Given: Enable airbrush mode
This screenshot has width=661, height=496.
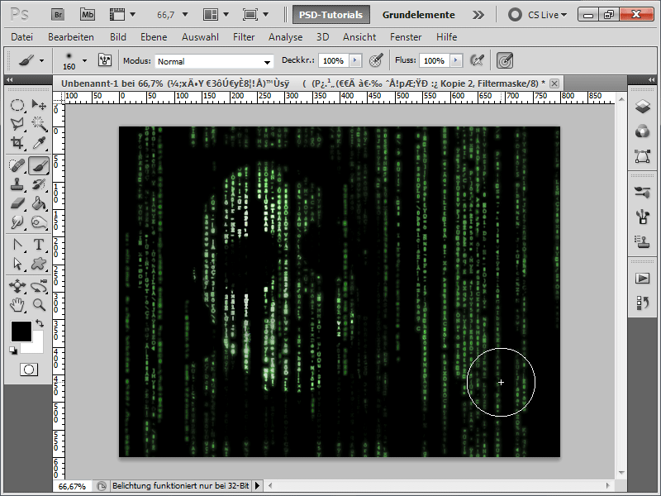Looking at the screenshot, I should (x=477, y=60).
